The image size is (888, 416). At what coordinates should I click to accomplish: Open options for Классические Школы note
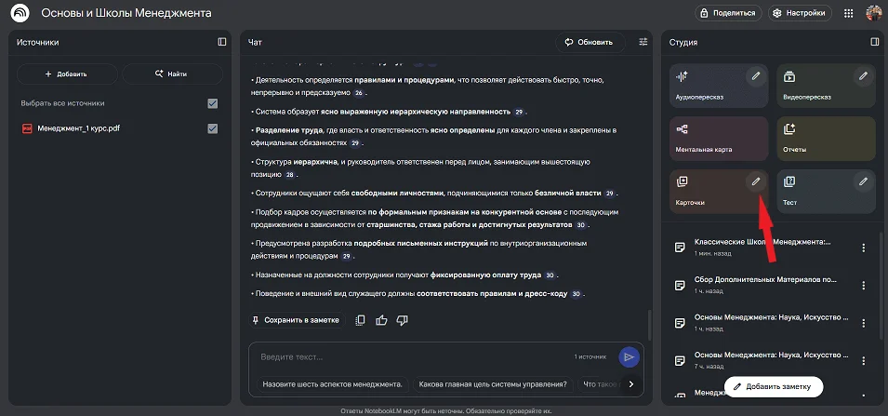coord(864,248)
